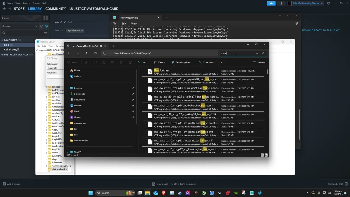Viewport: 350px width, 197px height.
Task: Expand Steam INSTALLED LOCALLY category
Action: click(x=2, y=54)
